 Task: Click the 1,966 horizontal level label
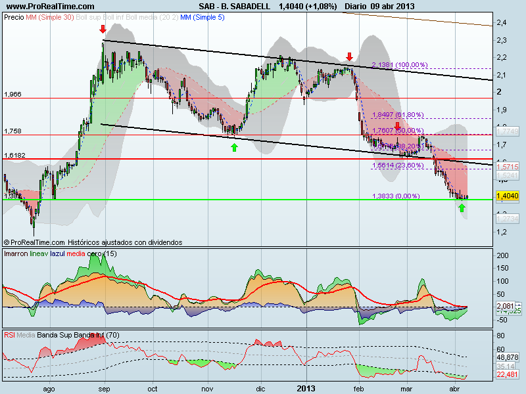pos(12,95)
